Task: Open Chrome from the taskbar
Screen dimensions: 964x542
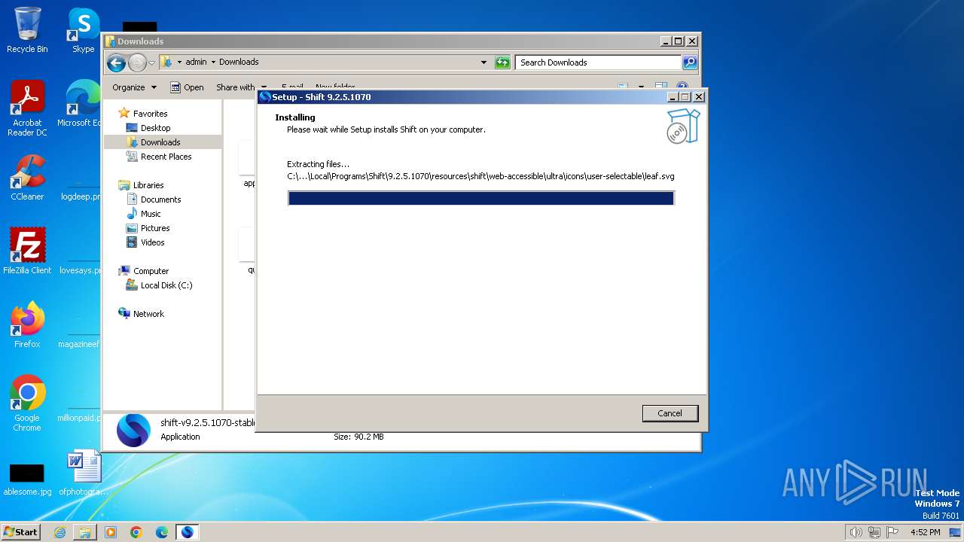Action: pyautogui.click(x=136, y=532)
